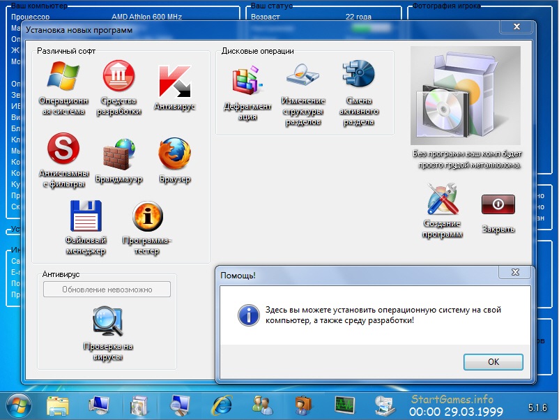Click OK in the Помощь dialog
The height and width of the screenshot is (420, 559).
tap(493, 361)
